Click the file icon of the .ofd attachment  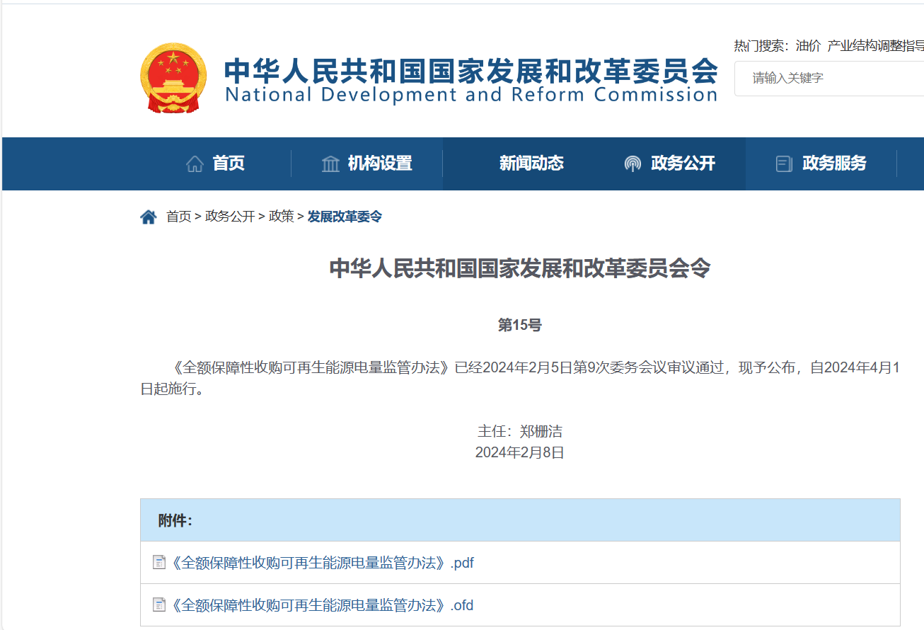tap(159, 605)
